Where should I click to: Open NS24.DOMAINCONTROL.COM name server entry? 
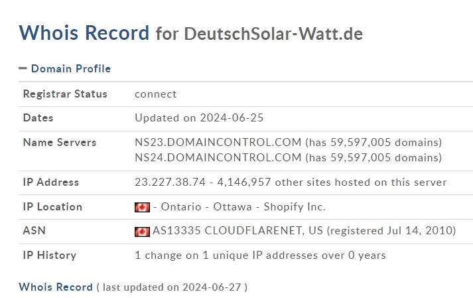(218, 157)
